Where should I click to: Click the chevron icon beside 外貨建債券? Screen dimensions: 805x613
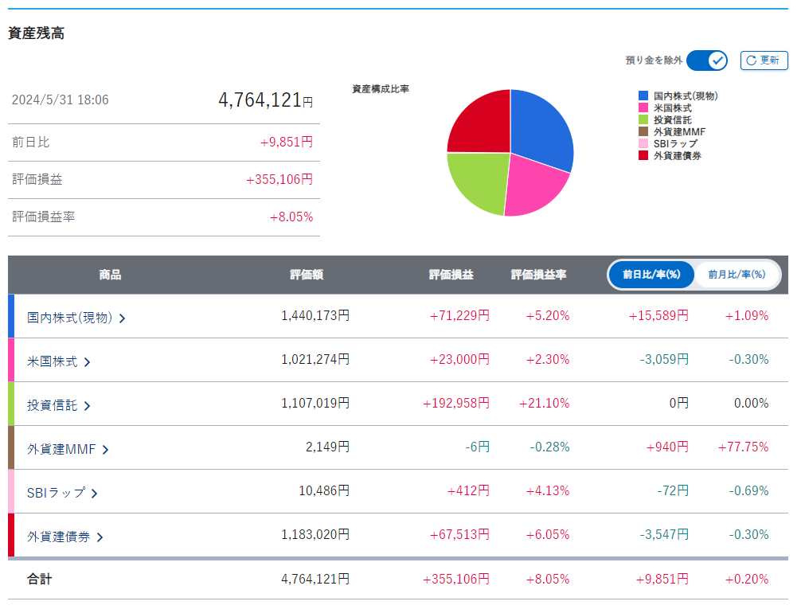tap(100, 537)
